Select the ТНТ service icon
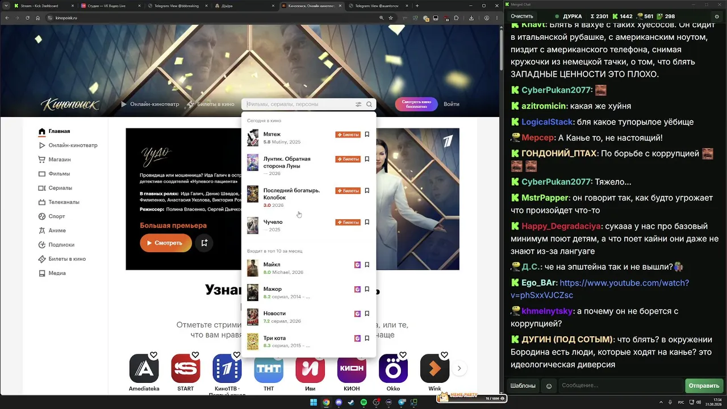 tap(269, 369)
